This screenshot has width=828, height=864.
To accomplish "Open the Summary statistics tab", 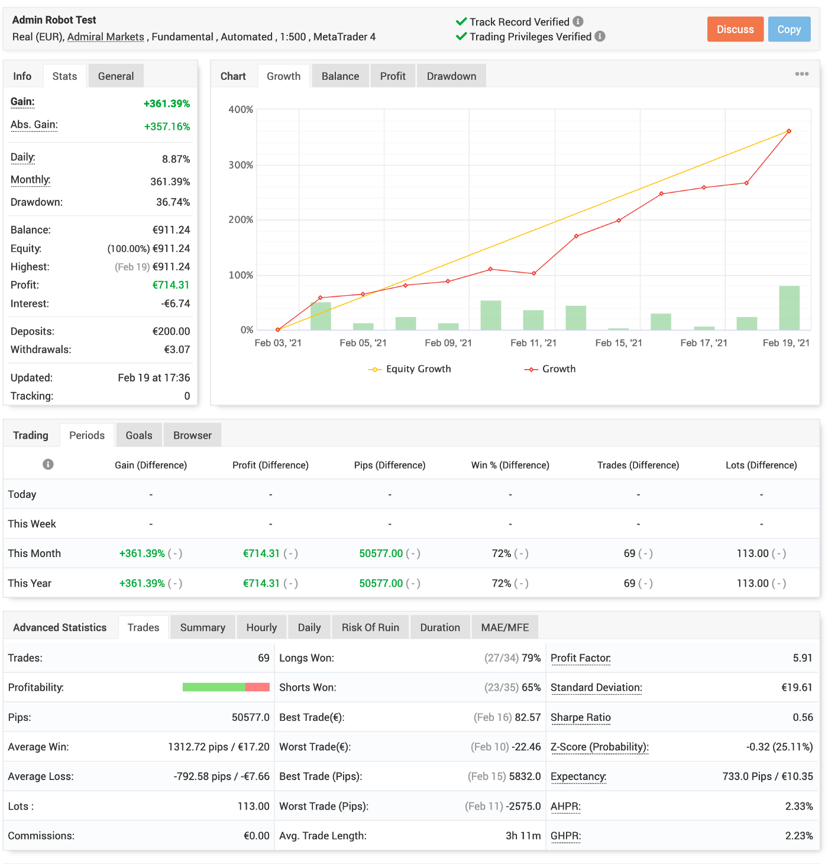I will 203,627.
